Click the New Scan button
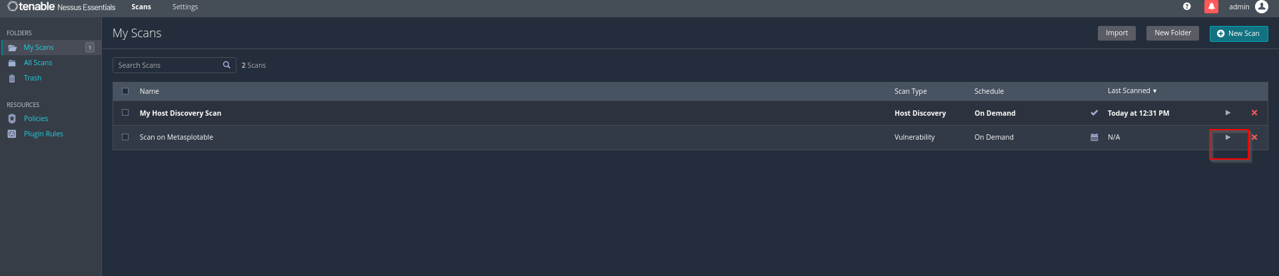 point(1238,33)
